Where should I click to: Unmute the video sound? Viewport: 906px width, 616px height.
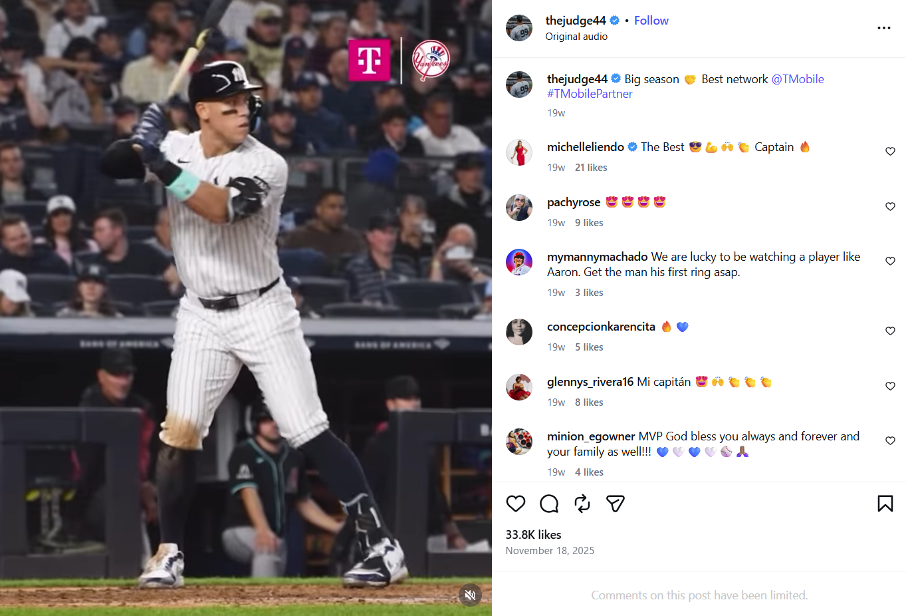471,595
